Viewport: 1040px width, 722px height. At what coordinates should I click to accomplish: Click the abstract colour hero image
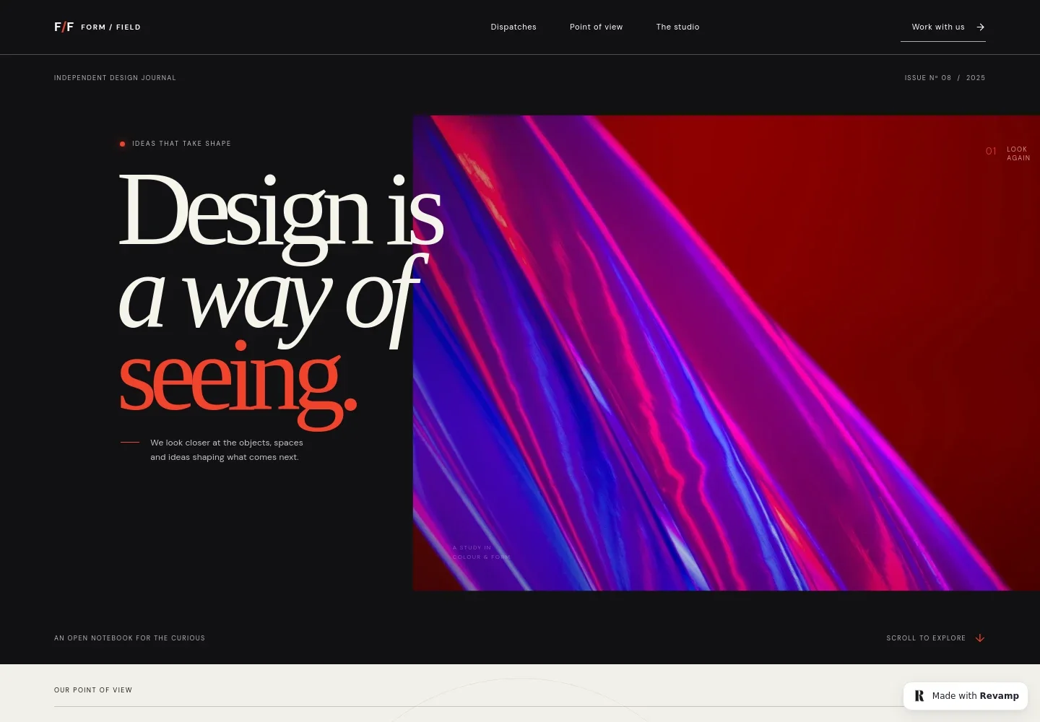tap(727, 353)
